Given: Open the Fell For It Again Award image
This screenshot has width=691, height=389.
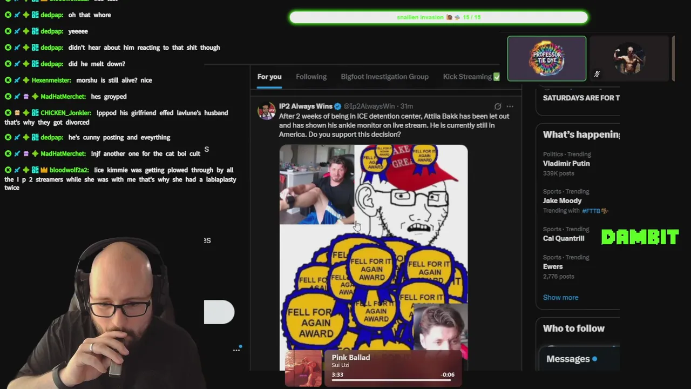Looking at the screenshot, I should (x=374, y=257).
